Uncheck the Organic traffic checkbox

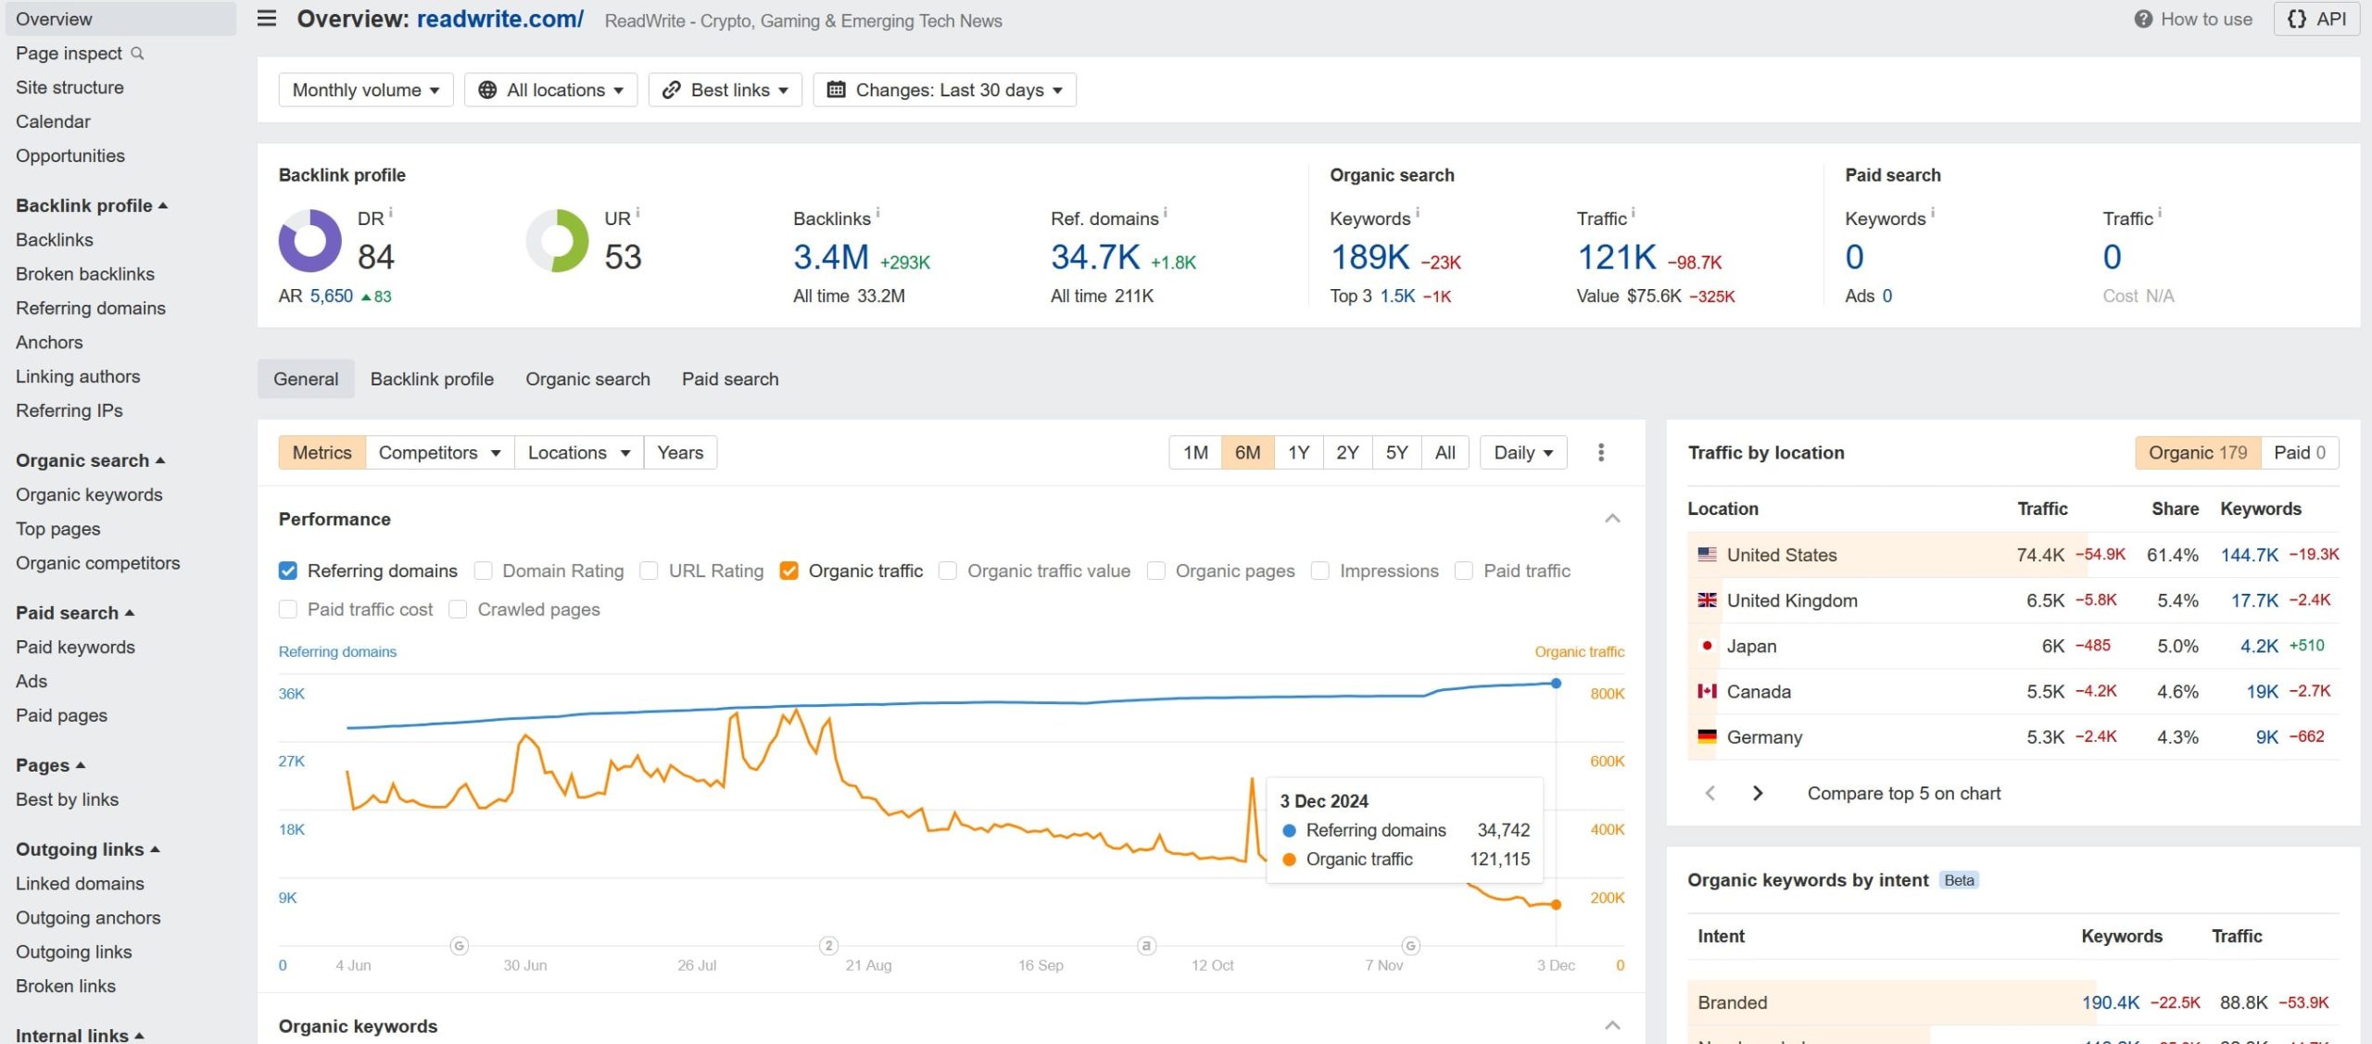tap(789, 571)
